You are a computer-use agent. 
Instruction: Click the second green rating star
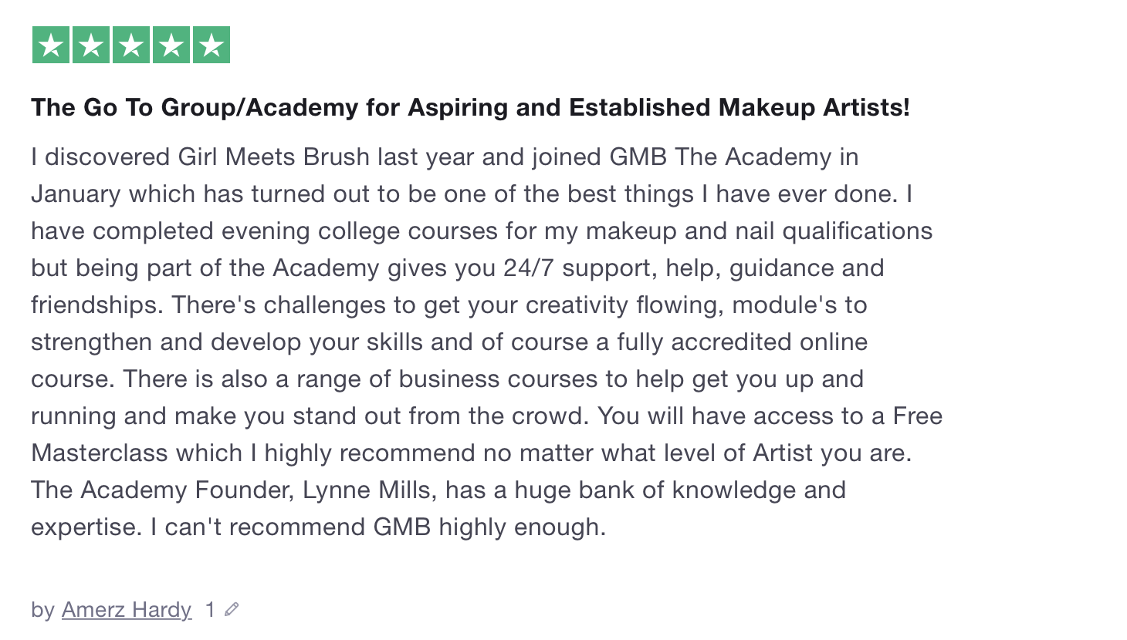[x=91, y=45]
